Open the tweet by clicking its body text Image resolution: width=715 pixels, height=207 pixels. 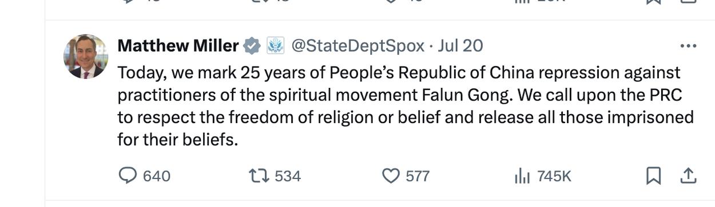405,105
